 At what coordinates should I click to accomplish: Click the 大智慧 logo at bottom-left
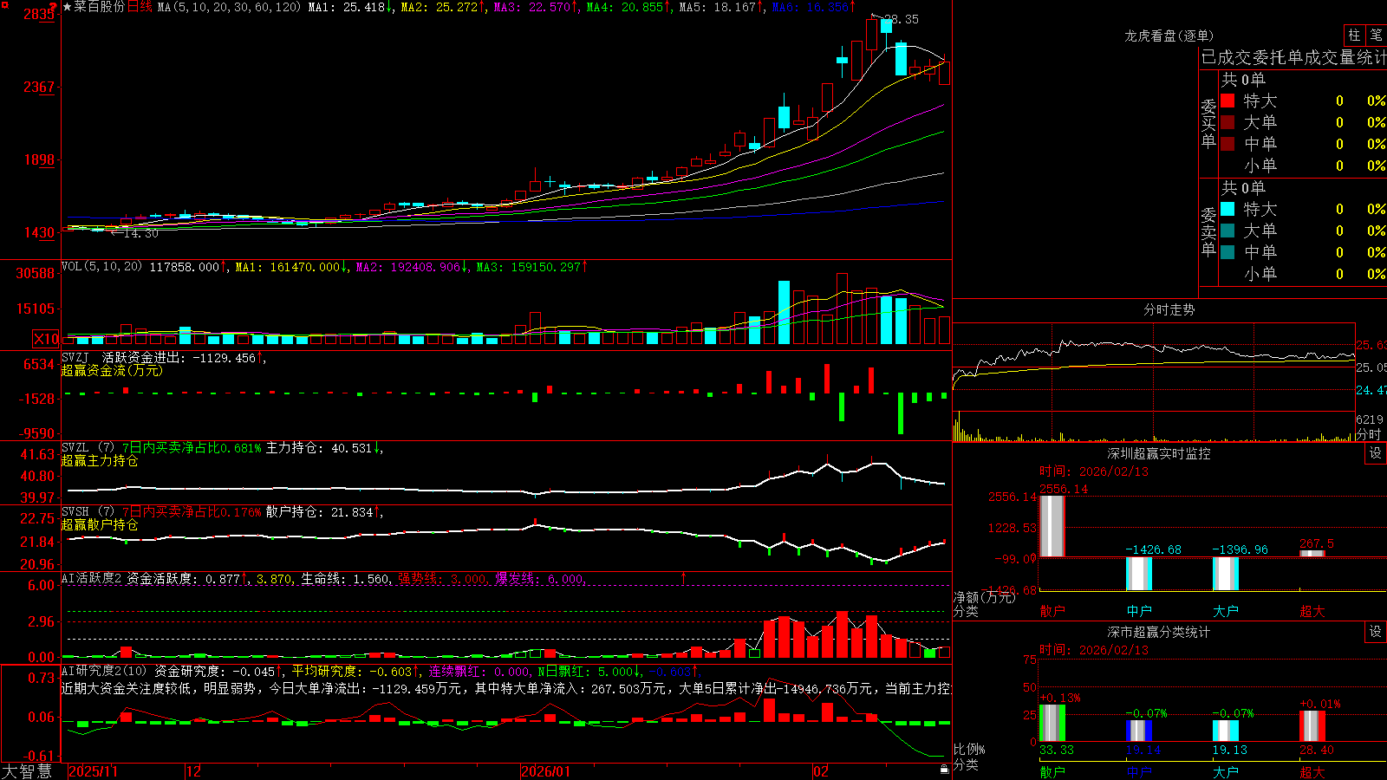point(27,771)
